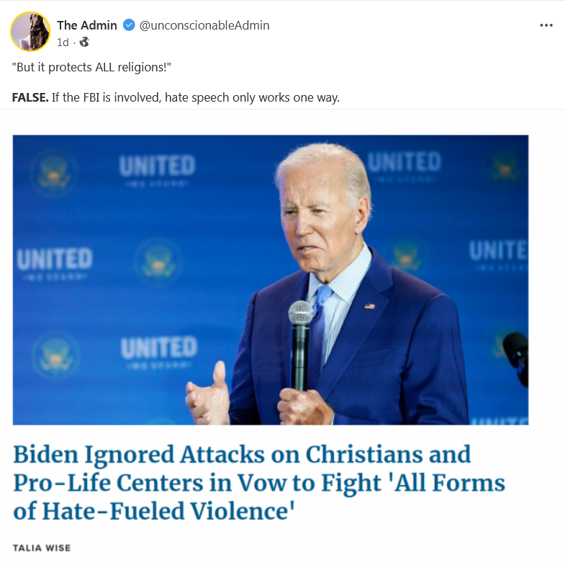
Task: Click the "But it protects ALL religions!" text
Action: pos(91,67)
